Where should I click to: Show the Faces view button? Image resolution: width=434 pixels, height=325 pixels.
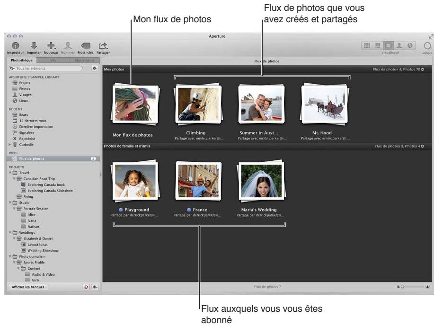(399, 45)
